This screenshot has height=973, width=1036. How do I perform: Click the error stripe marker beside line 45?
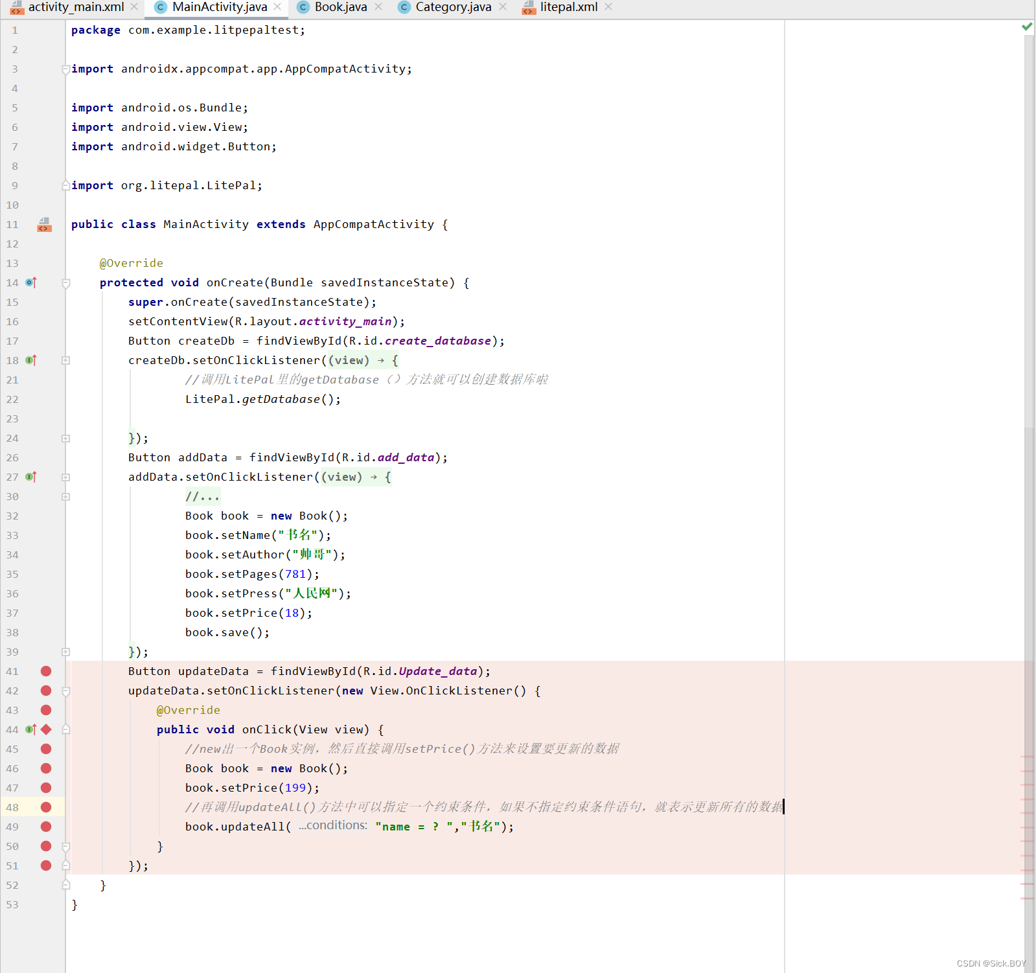click(1027, 756)
